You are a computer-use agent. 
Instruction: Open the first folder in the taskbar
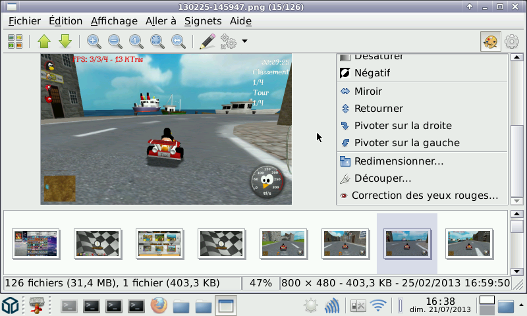coord(181,306)
